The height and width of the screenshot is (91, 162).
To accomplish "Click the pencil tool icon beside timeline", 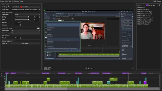I will coord(2,87).
